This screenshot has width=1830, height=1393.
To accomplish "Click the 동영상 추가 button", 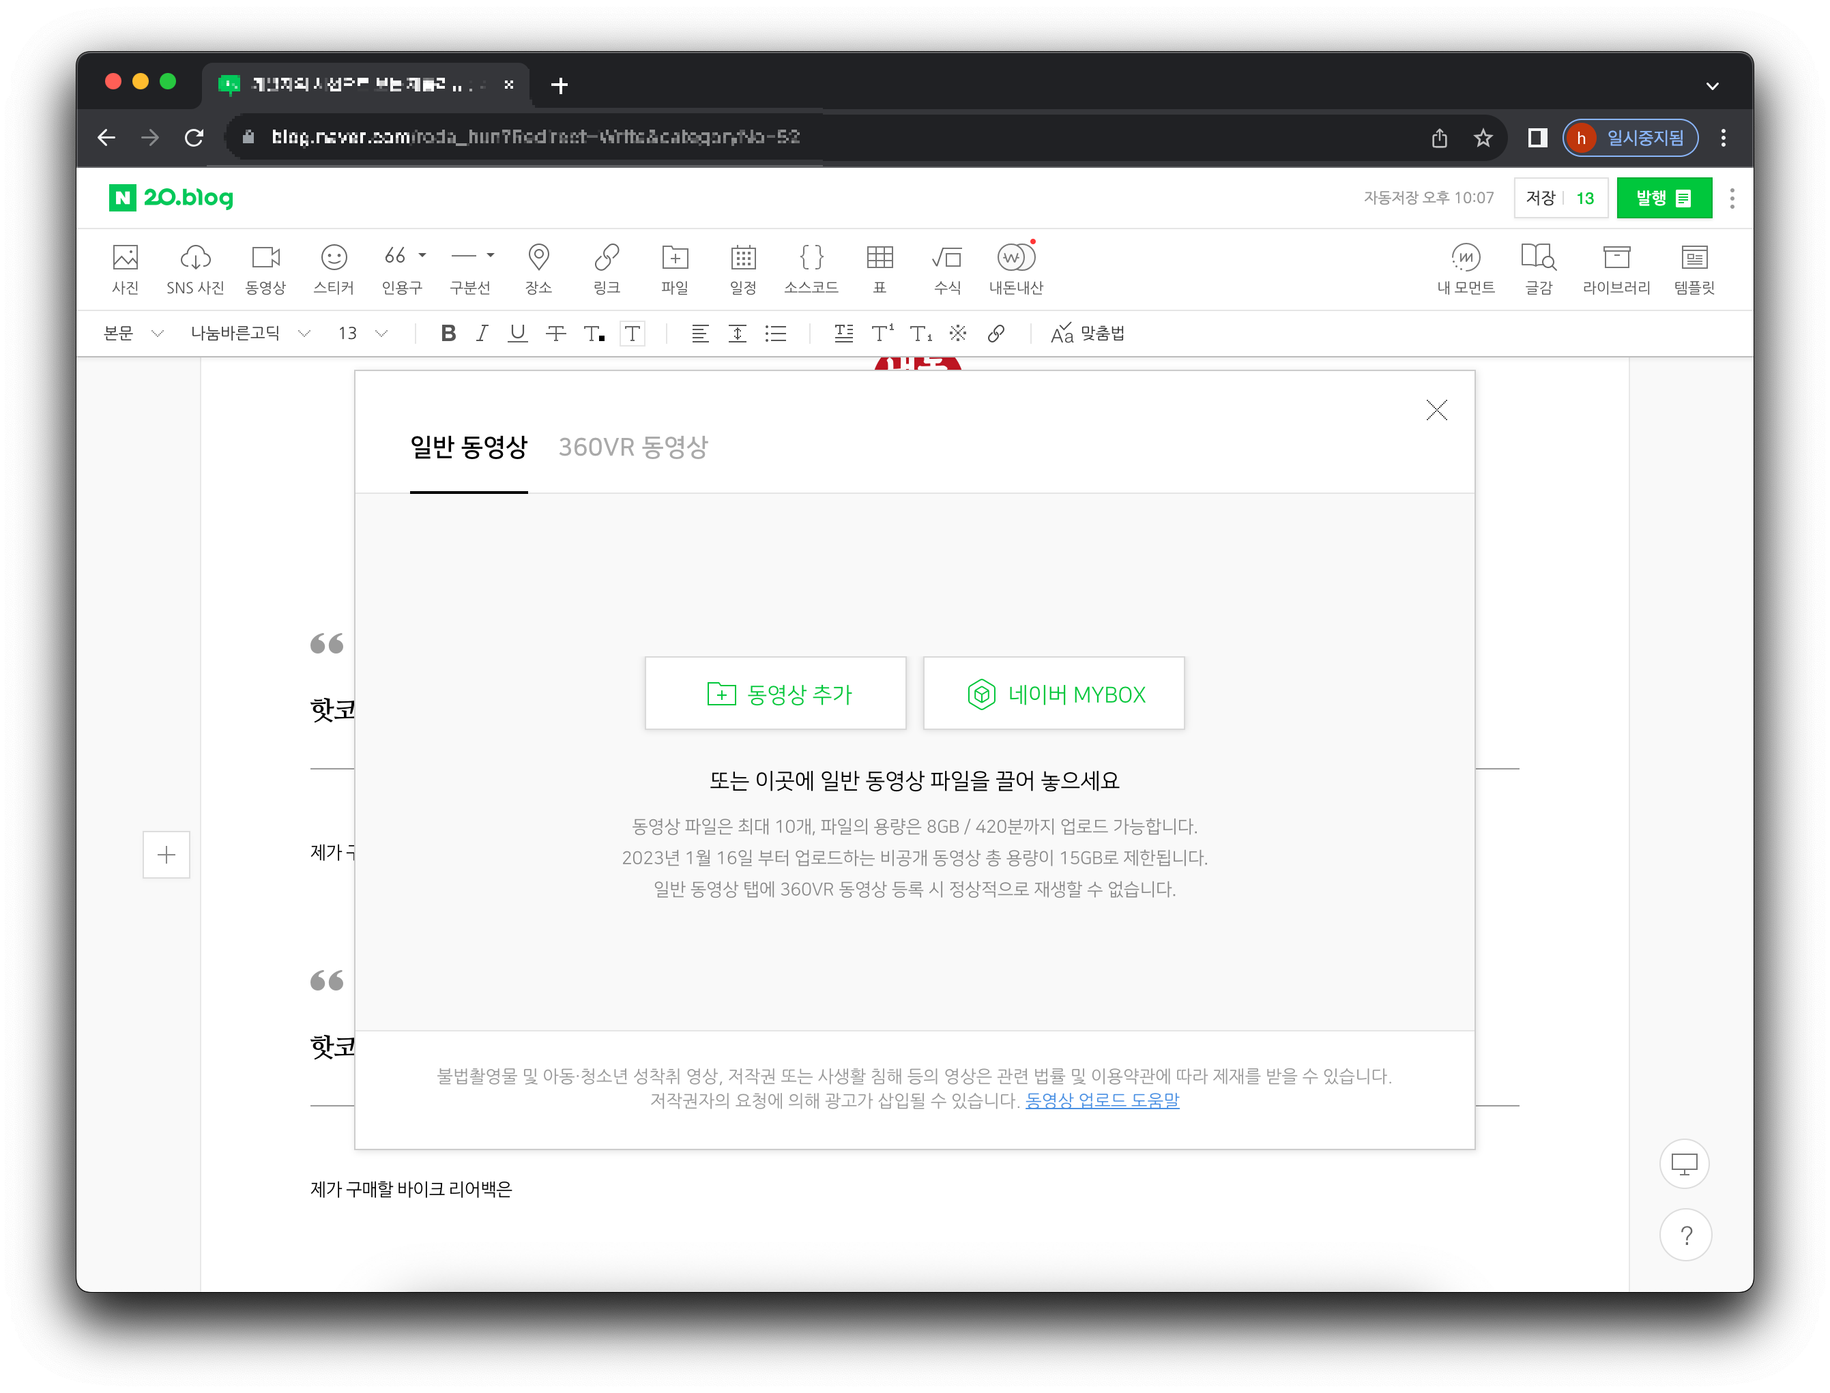I will click(x=775, y=694).
